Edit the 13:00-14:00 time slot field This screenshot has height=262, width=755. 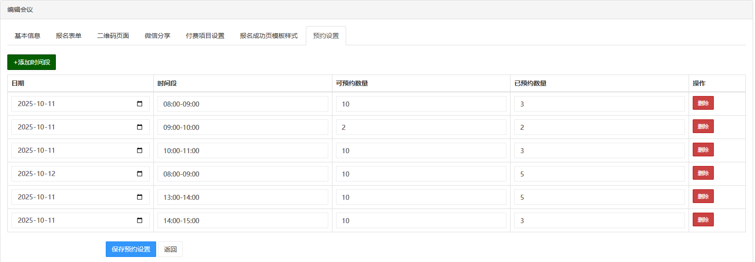[243, 197]
